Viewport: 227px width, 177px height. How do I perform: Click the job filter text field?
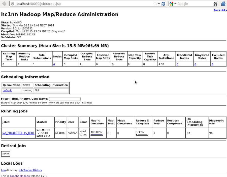(65, 99)
